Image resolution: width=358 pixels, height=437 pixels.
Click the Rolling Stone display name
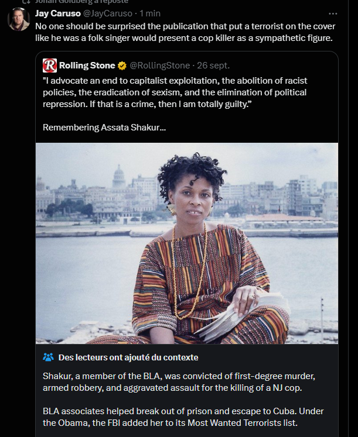click(x=87, y=66)
